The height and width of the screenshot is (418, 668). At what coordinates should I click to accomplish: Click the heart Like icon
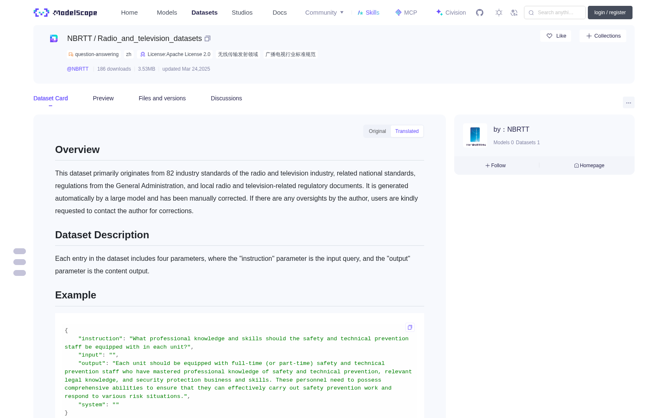pos(549,36)
